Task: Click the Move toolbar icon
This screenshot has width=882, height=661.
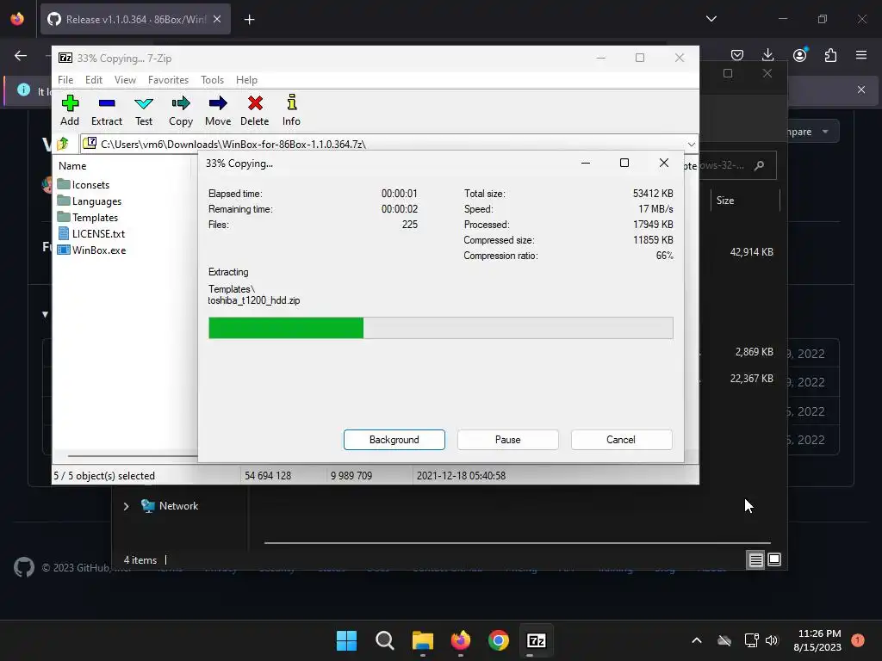Action: (x=218, y=110)
